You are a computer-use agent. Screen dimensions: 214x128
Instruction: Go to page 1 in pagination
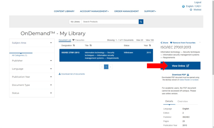106,67
